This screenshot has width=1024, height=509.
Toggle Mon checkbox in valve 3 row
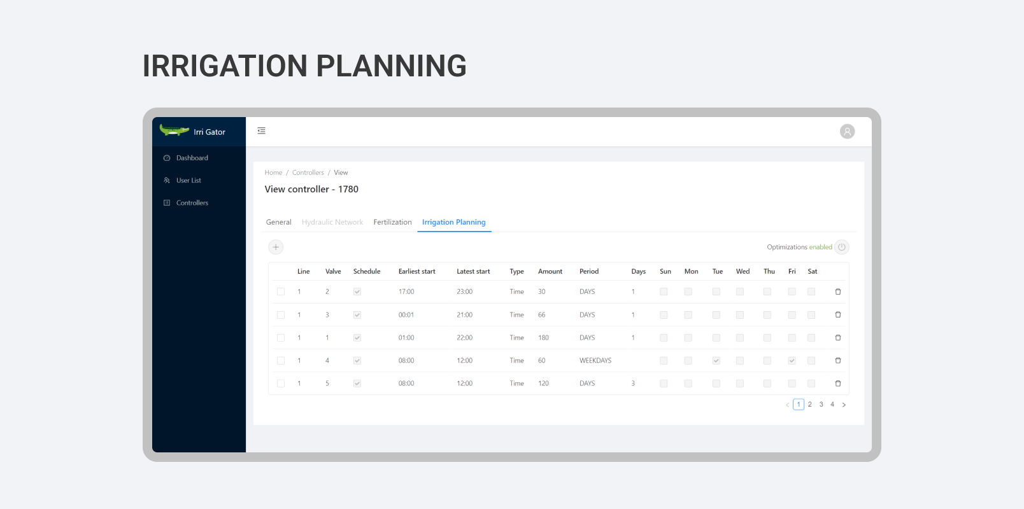(688, 314)
